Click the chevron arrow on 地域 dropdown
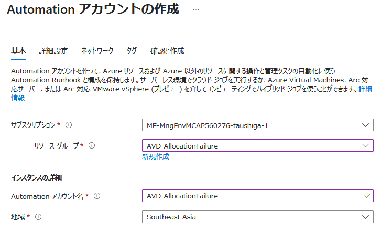 365,217
